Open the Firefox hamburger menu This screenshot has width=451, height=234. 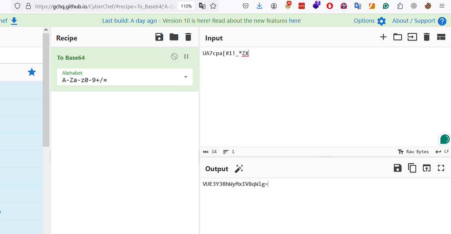point(442,6)
